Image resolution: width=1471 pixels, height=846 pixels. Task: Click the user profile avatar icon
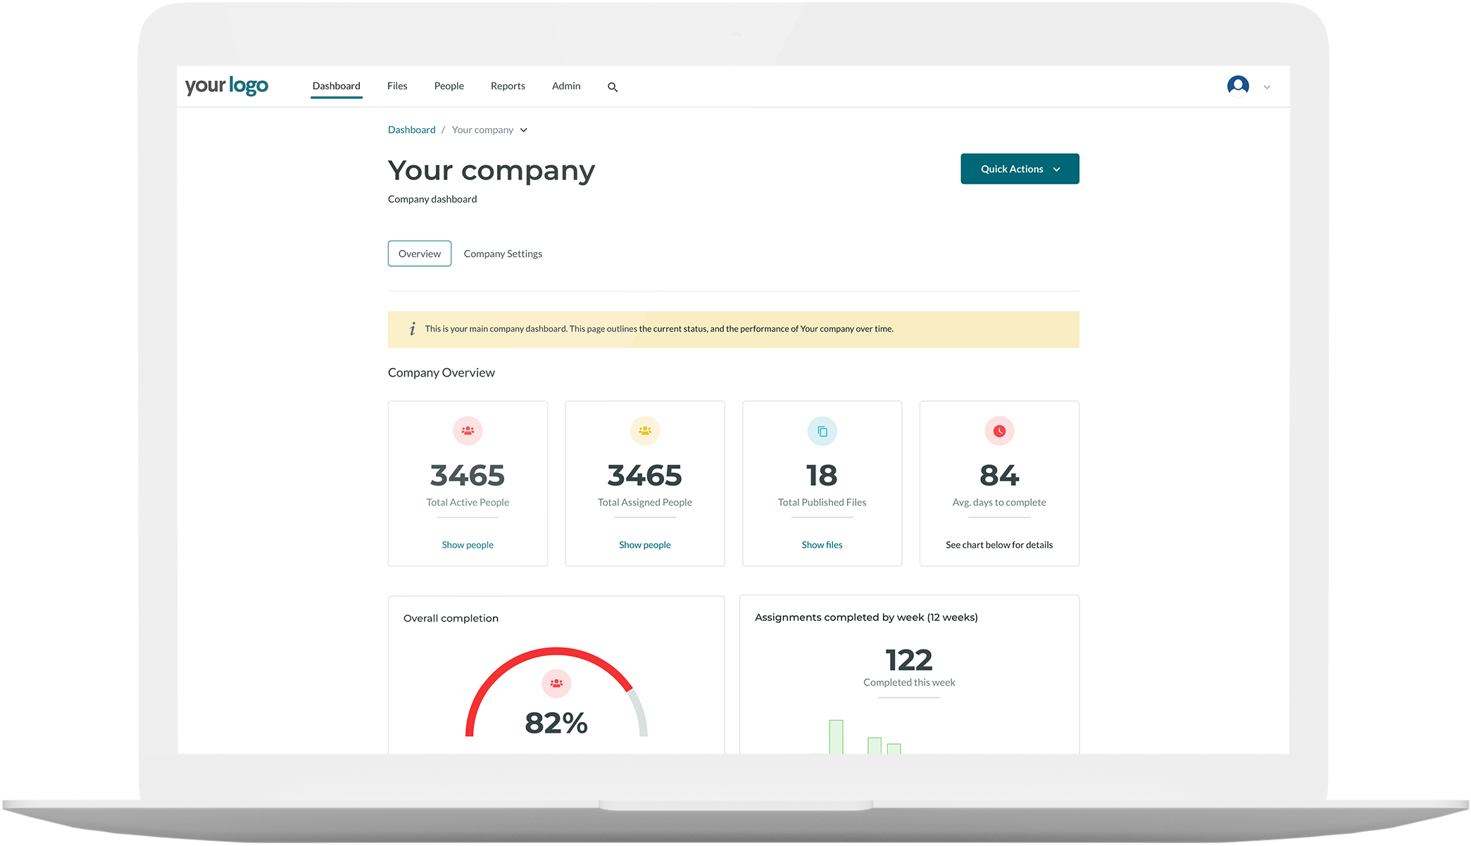coord(1237,86)
